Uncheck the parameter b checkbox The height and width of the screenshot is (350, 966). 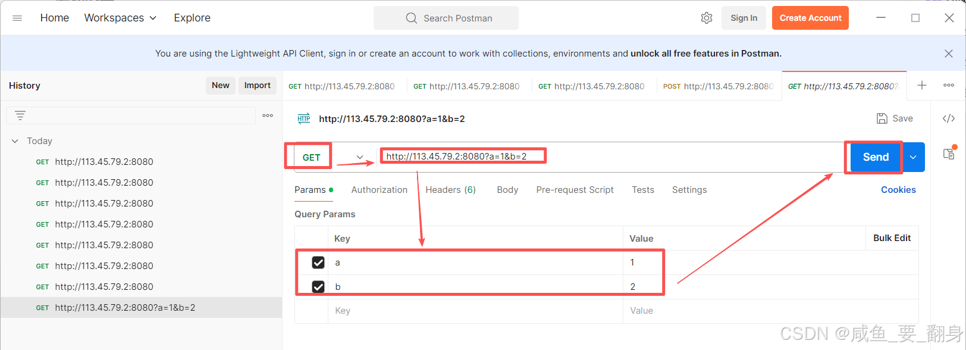point(318,287)
